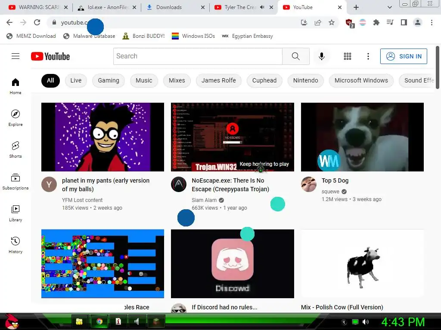Viewport: 441px width, 330px height.
Task: Mute the Tyler The Creator tab audio
Action: click(262, 7)
